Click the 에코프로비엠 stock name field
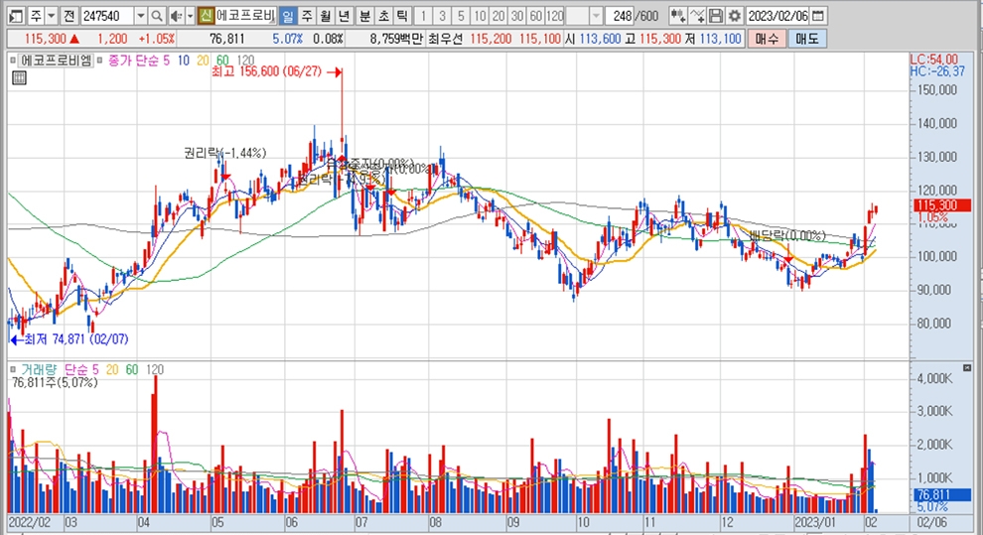 click(x=245, y=16)
